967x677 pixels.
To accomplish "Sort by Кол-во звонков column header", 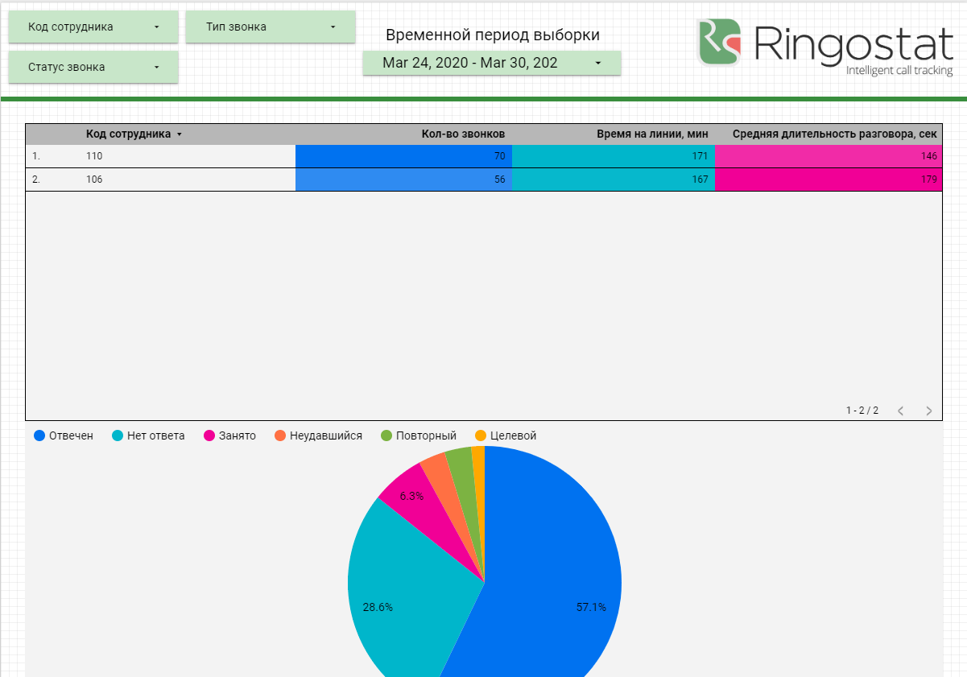I will pos(463,134).
